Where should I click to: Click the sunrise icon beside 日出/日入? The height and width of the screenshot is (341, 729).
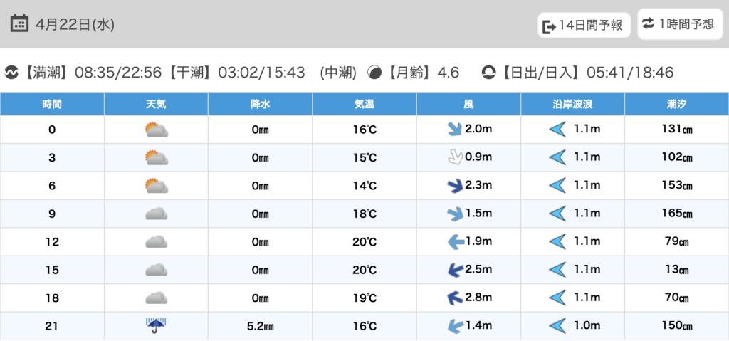tap(489, 73)
